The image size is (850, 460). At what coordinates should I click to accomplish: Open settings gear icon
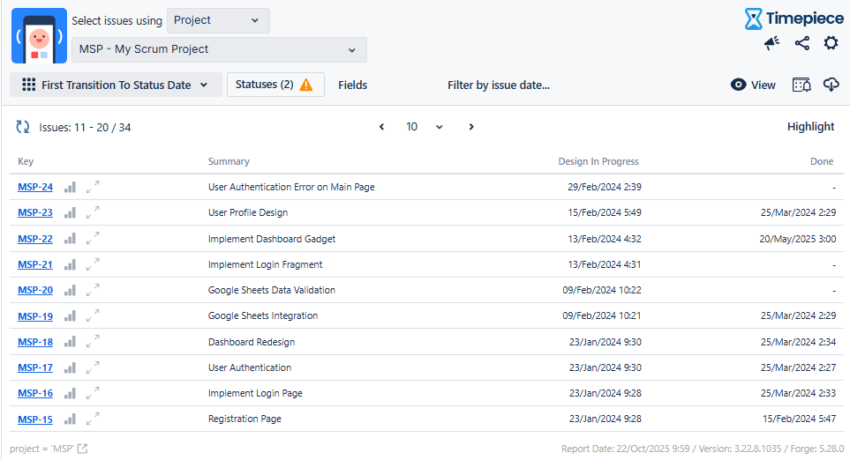click(x=831, y=43)
